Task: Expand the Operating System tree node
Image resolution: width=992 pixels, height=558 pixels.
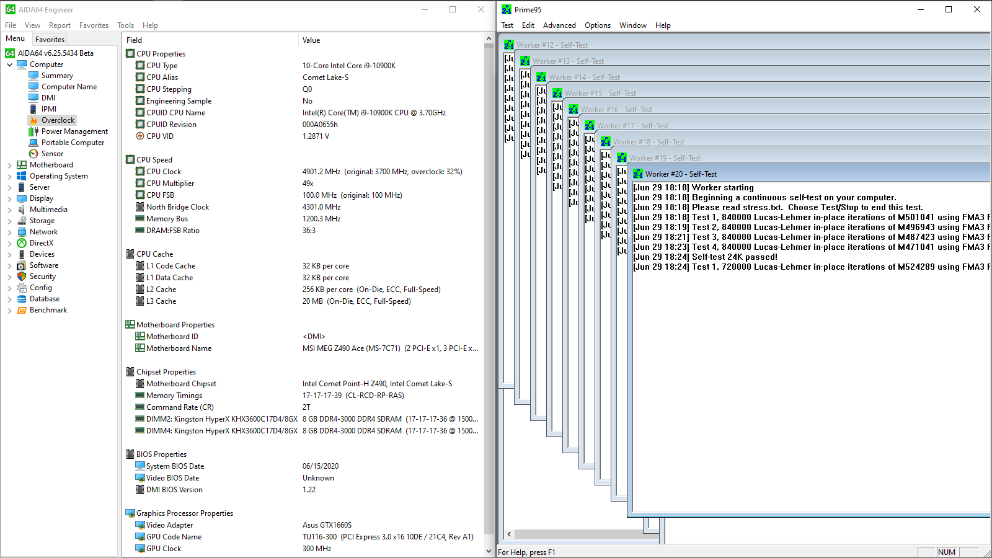Action: [9, 176]
